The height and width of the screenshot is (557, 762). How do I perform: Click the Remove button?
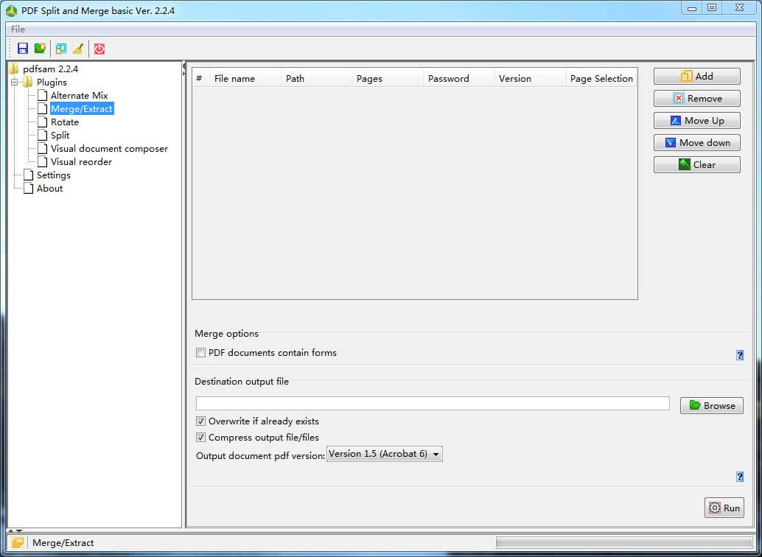697,98
